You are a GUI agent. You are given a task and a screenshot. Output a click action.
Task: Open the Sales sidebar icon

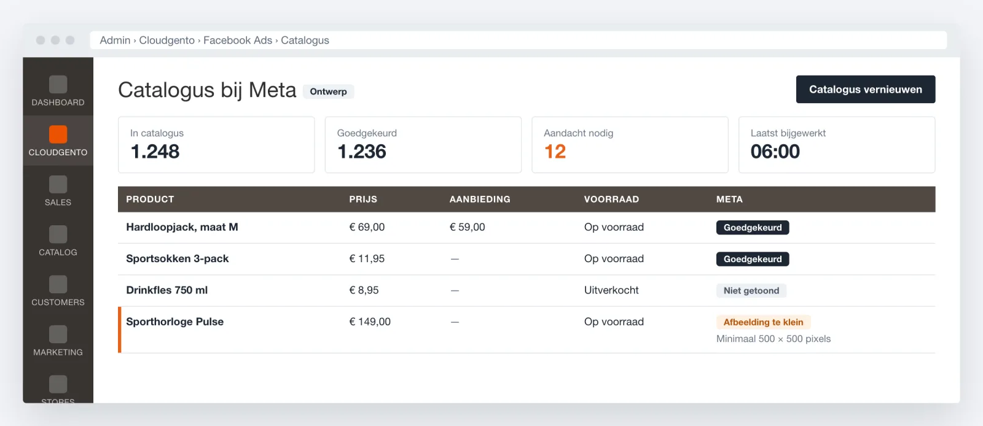[58, 184]
